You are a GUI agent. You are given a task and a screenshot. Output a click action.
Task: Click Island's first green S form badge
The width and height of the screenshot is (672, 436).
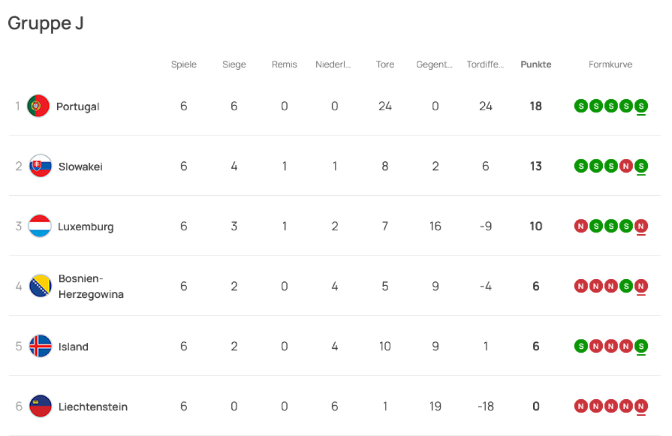(x=581, y=346)
